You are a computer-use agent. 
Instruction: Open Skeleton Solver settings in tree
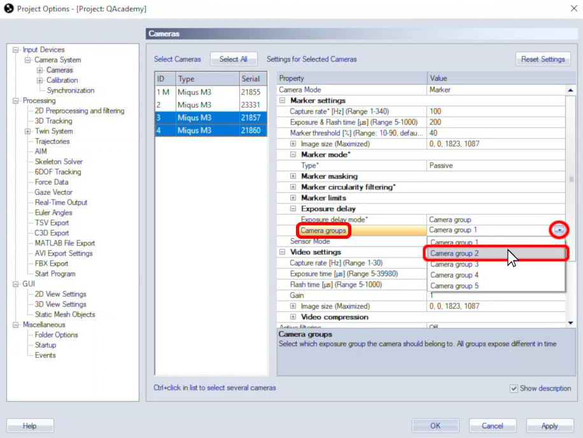pyautogui.click(x=59, y=162)
